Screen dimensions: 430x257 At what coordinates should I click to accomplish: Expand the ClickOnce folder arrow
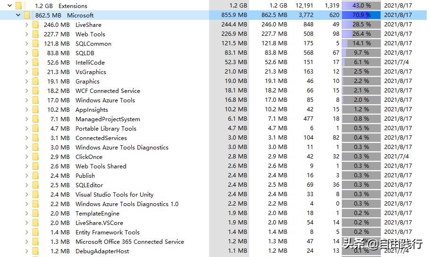[x=26, y=157]
